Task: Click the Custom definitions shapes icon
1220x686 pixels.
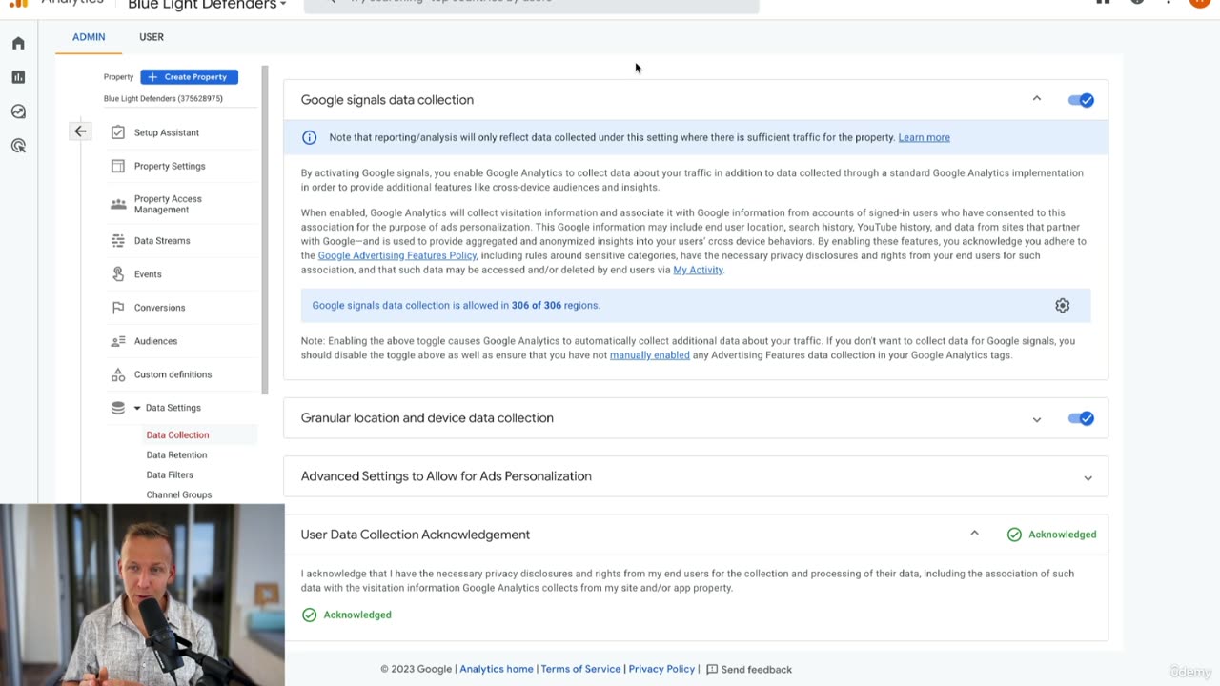Action: 118,374
